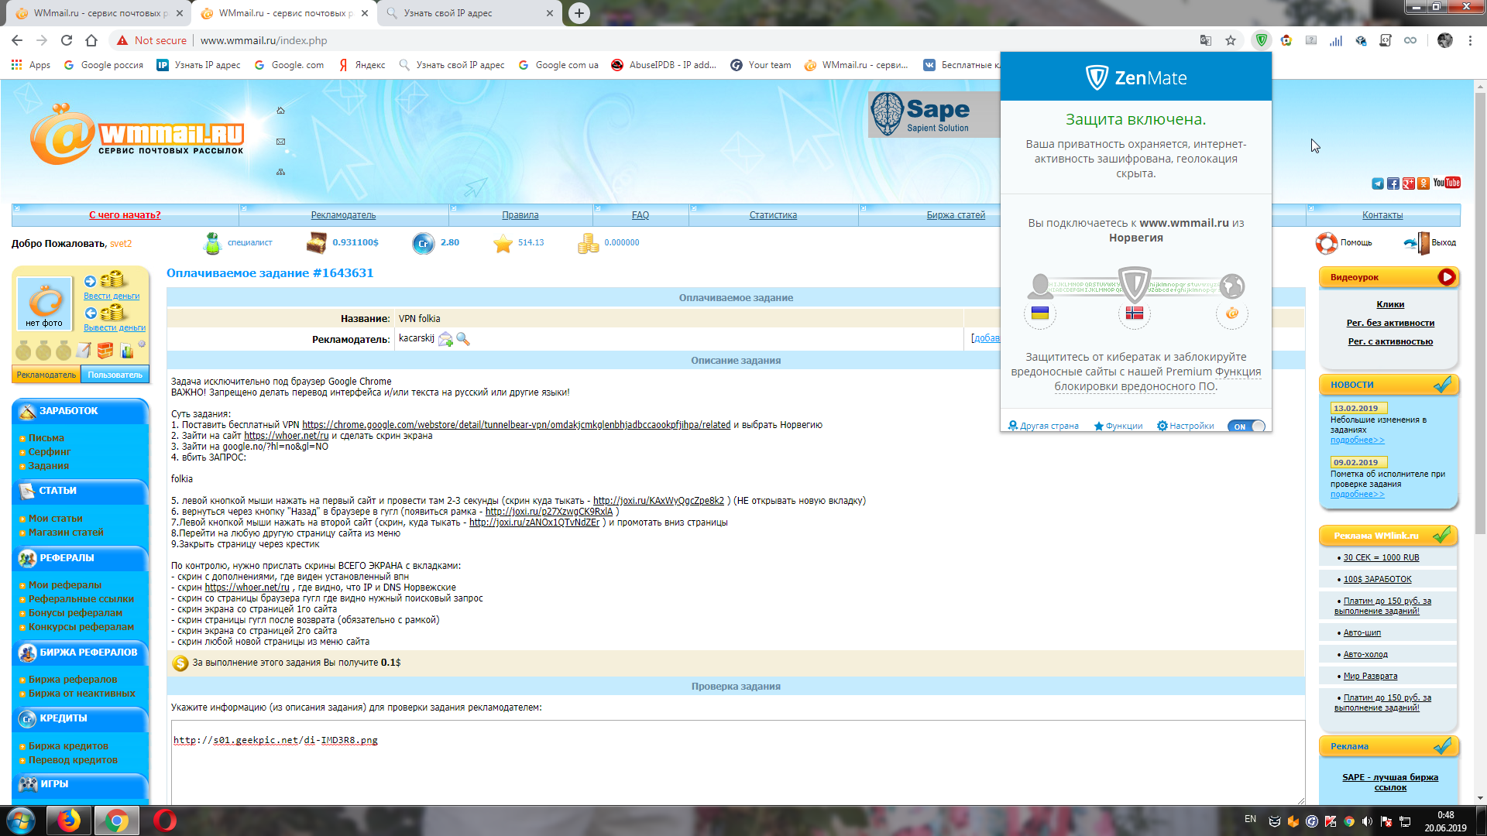Click the Facebook icon in site header
This screenshot has height=836, width=1487.
[x=1393, y=183]
